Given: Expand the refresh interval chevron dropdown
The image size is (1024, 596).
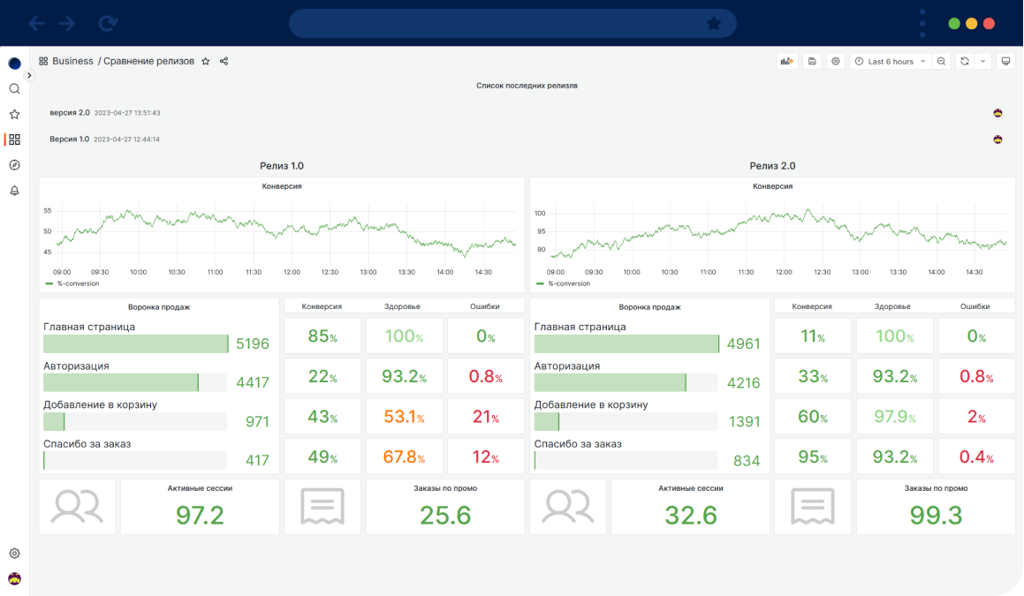Looking at the screenshot, I should [x=982, y=61].
